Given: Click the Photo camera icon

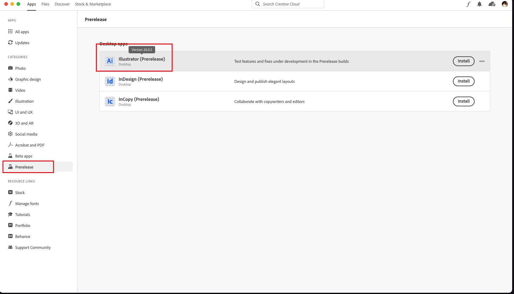Looking at the screenshot, I should [10, 68].
